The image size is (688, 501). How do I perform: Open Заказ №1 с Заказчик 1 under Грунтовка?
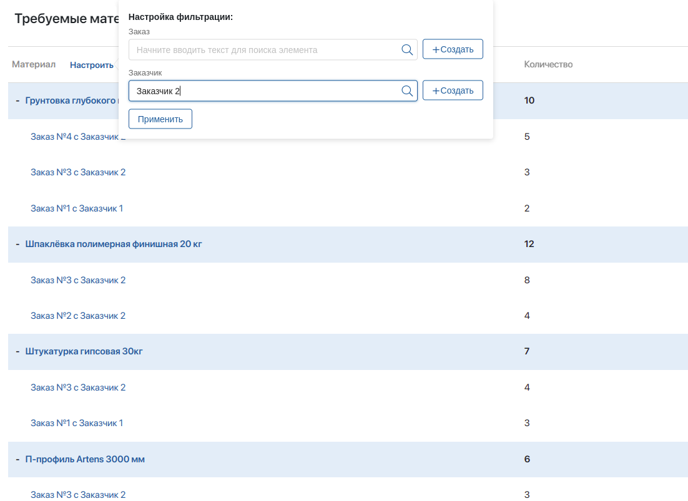77,208
